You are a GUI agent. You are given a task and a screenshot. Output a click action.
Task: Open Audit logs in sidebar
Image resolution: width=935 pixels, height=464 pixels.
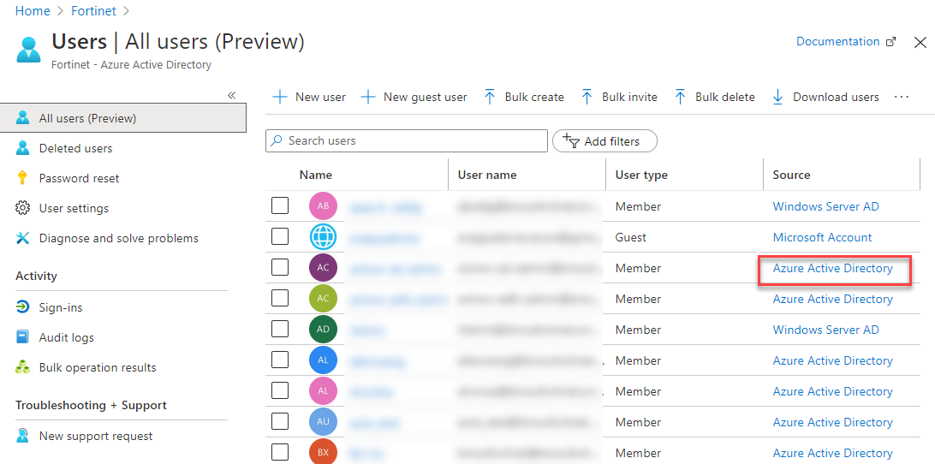click(67, 337)
